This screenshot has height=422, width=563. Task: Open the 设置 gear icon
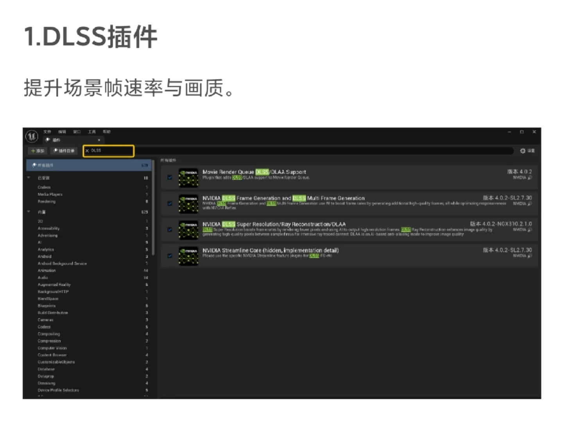[522, 150]
